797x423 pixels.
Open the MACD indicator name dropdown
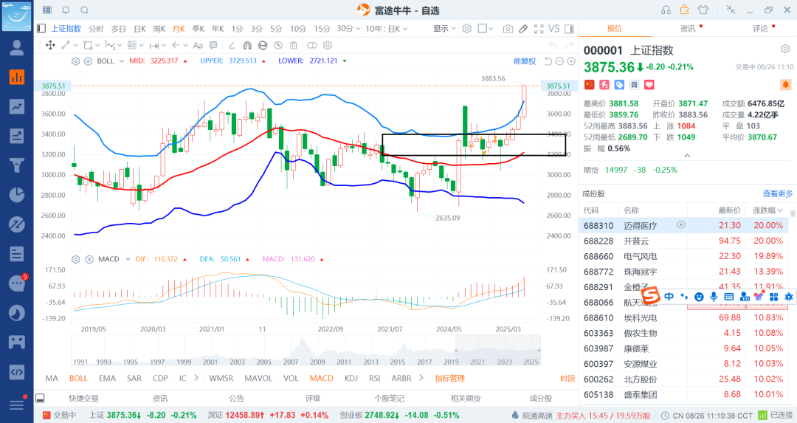point(128,259)
